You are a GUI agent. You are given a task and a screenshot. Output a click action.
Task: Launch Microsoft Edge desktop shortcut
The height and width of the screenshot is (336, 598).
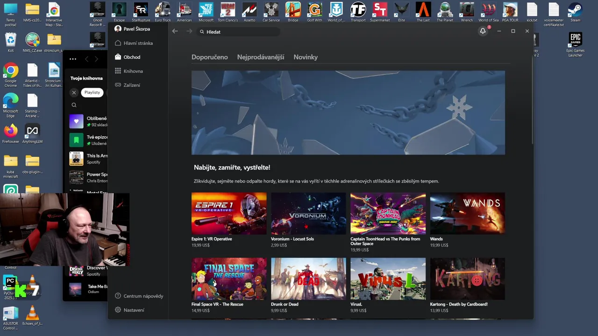(x=10, y=105)
